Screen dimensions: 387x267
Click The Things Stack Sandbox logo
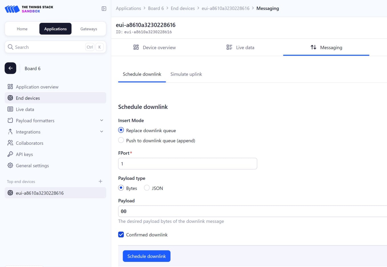[x=29, y=9]
